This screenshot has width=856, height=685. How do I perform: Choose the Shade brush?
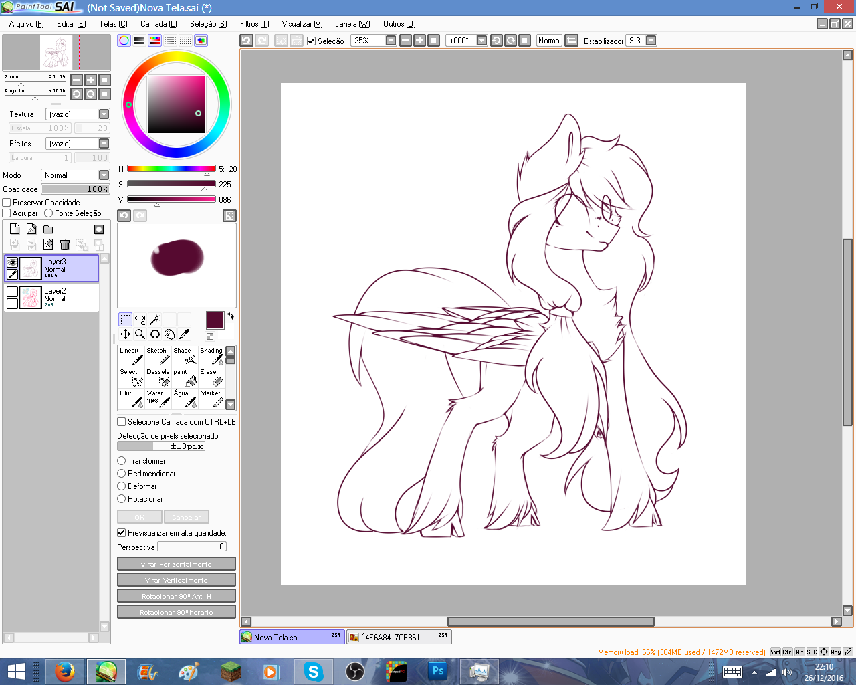coord(185,357)
